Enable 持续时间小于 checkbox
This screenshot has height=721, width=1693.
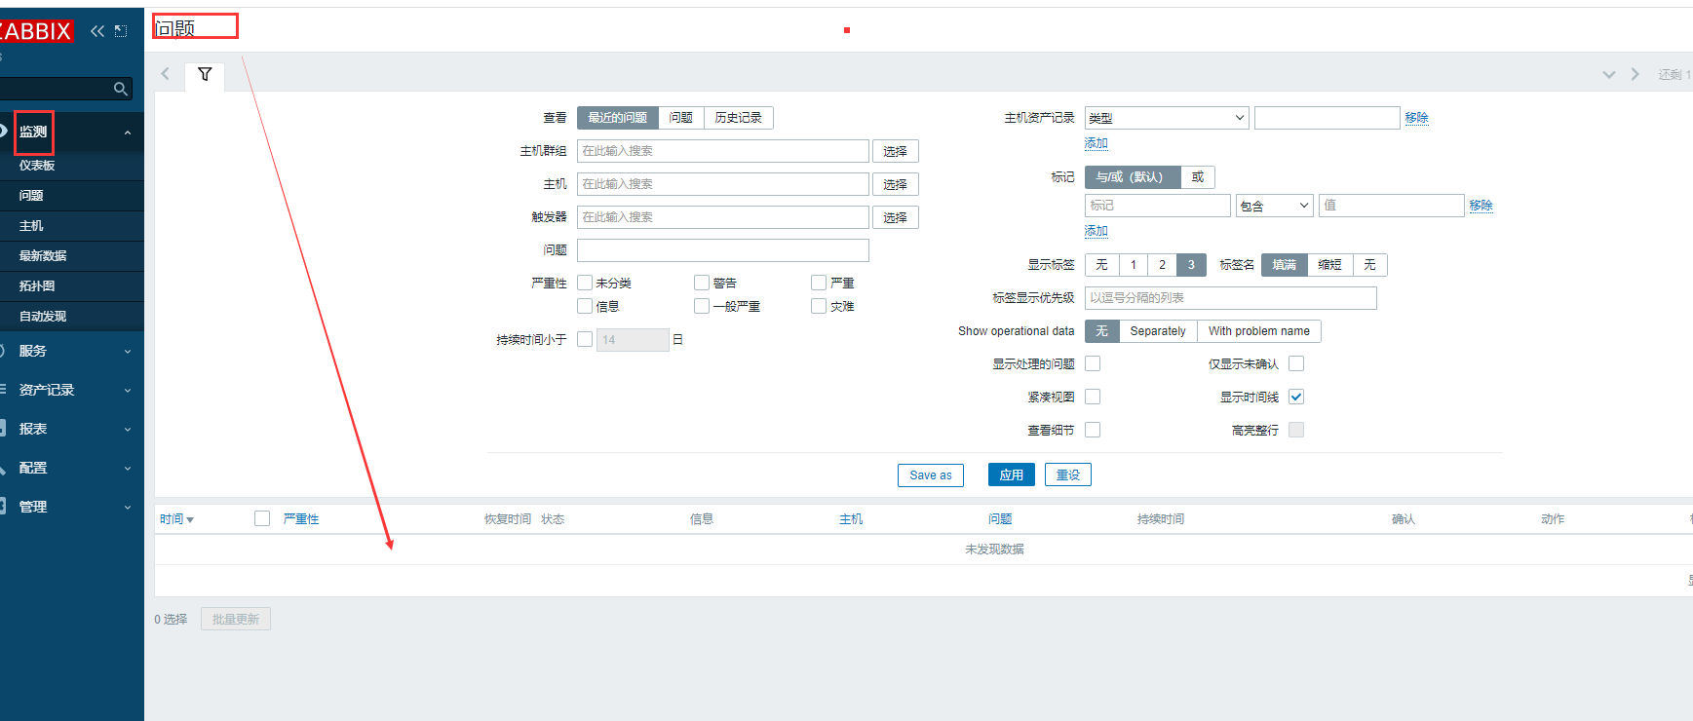coord(585,339)
